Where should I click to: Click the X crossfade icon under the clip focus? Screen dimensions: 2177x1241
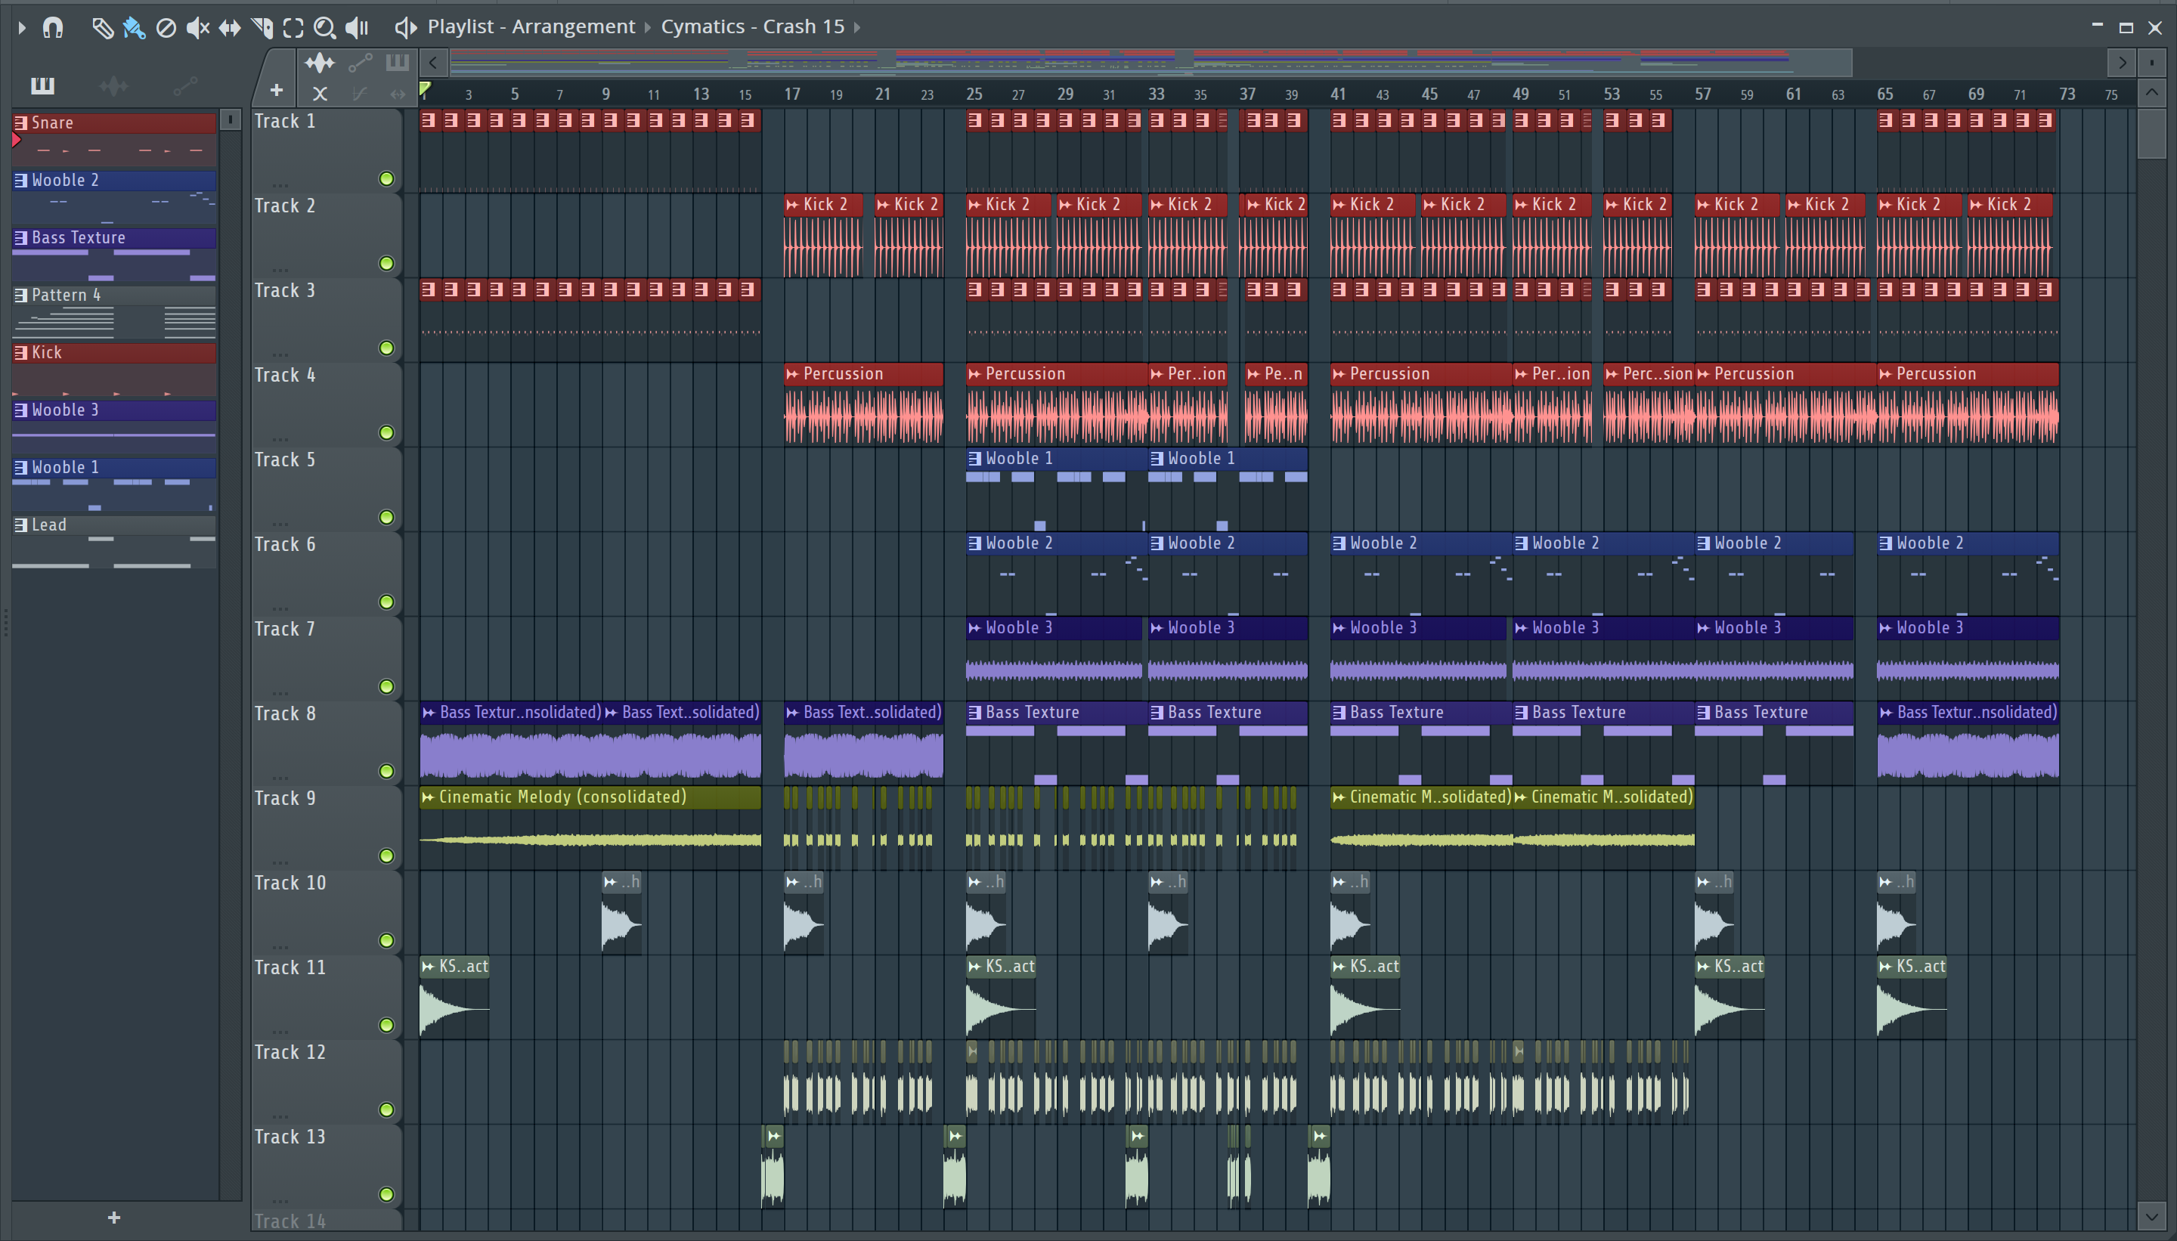(x=320, y=94)
